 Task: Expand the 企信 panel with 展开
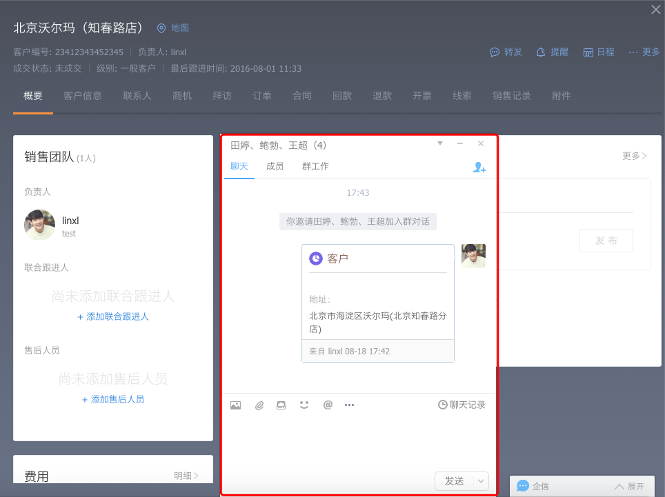point(629,486)
